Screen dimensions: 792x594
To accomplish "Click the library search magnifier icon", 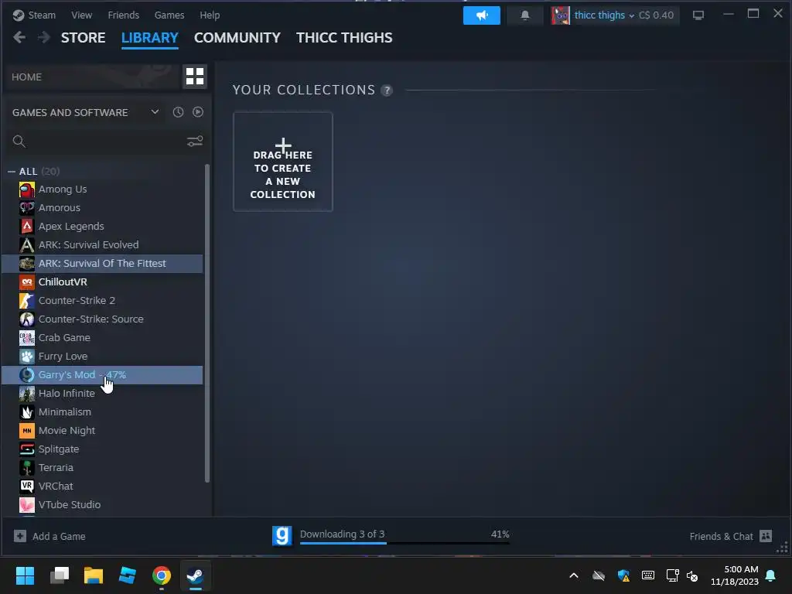I will point(19,142).
